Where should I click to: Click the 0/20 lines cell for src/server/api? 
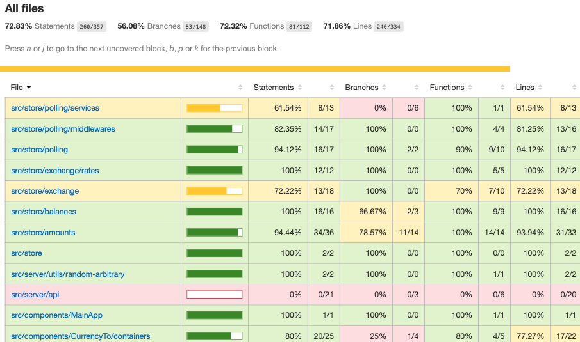(x=565, y=295)
